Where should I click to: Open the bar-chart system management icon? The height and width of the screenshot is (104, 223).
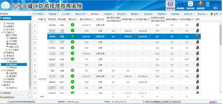coord(200,4)
